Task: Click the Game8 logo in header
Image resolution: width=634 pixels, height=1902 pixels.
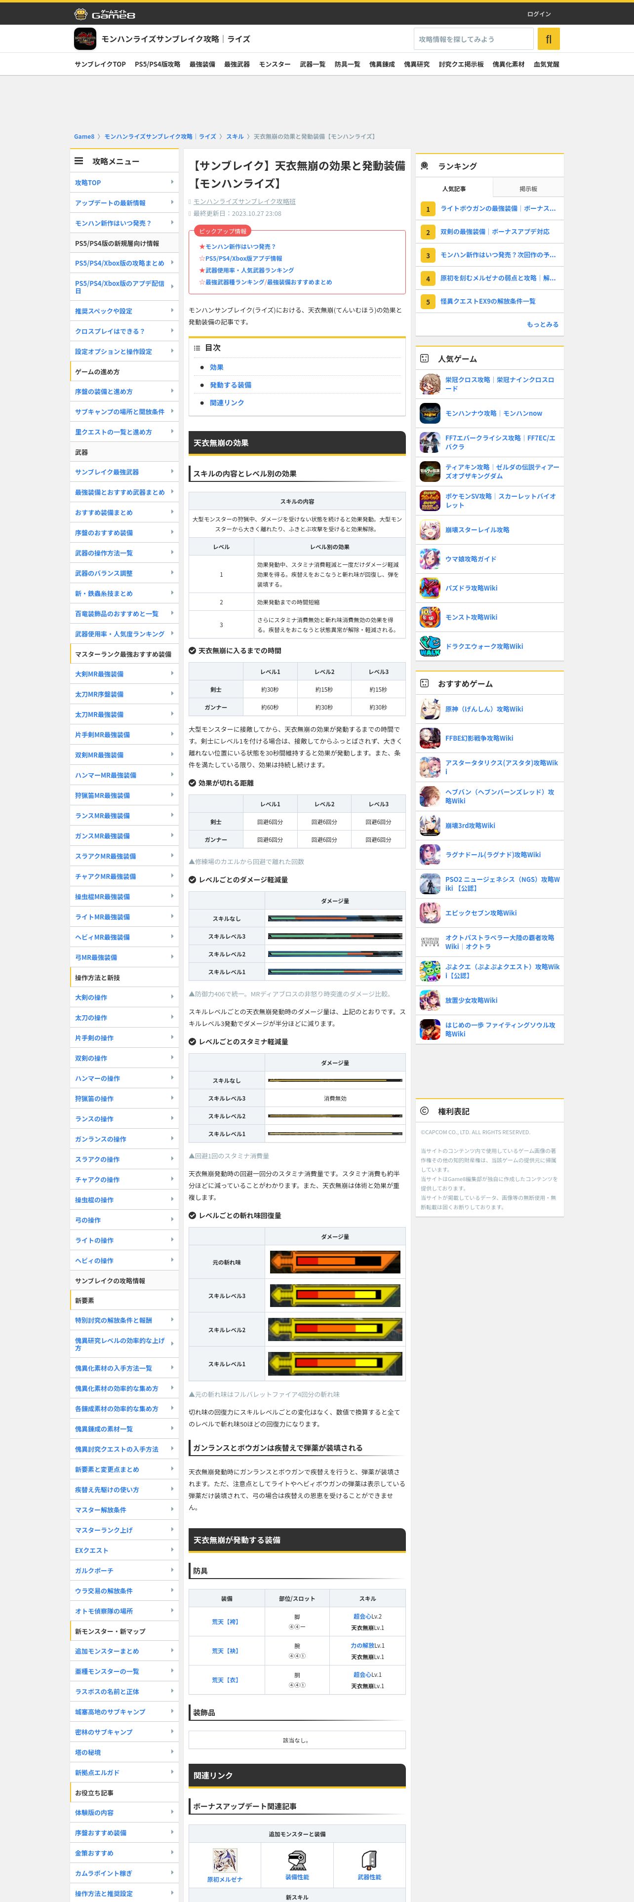Action: 105,13
